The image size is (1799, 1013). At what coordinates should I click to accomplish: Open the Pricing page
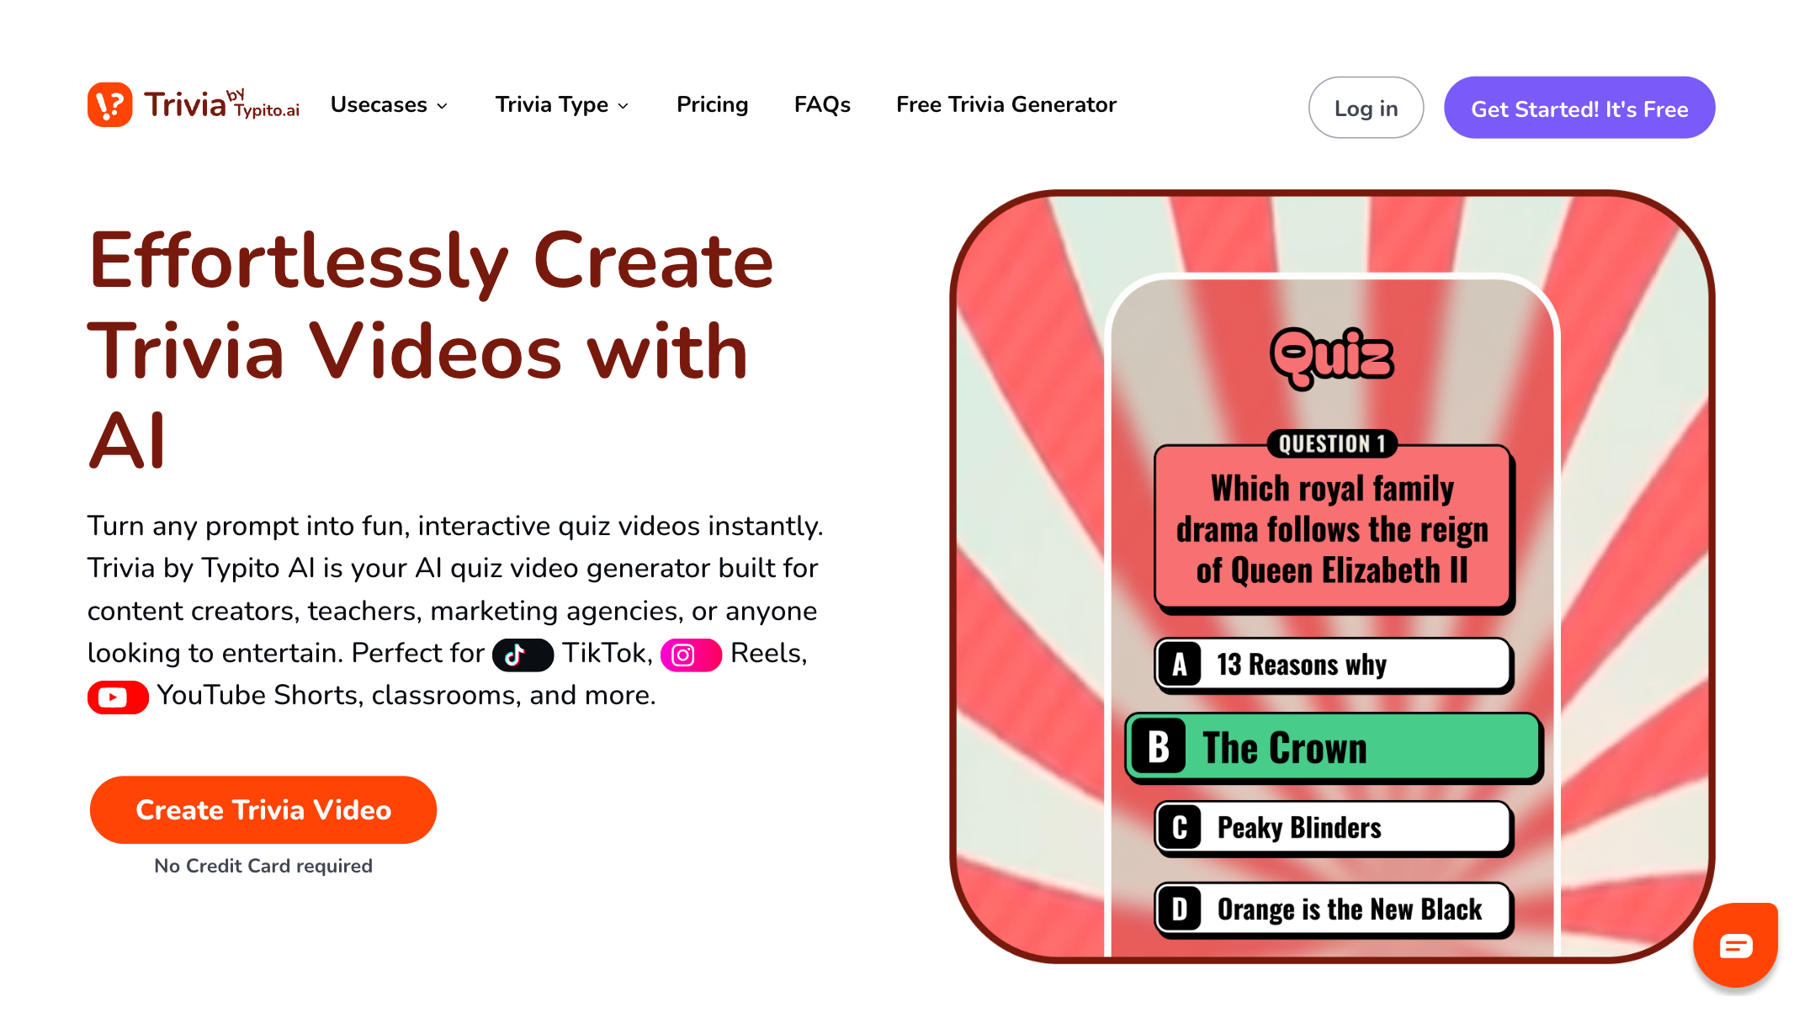(x=712, y=105)
